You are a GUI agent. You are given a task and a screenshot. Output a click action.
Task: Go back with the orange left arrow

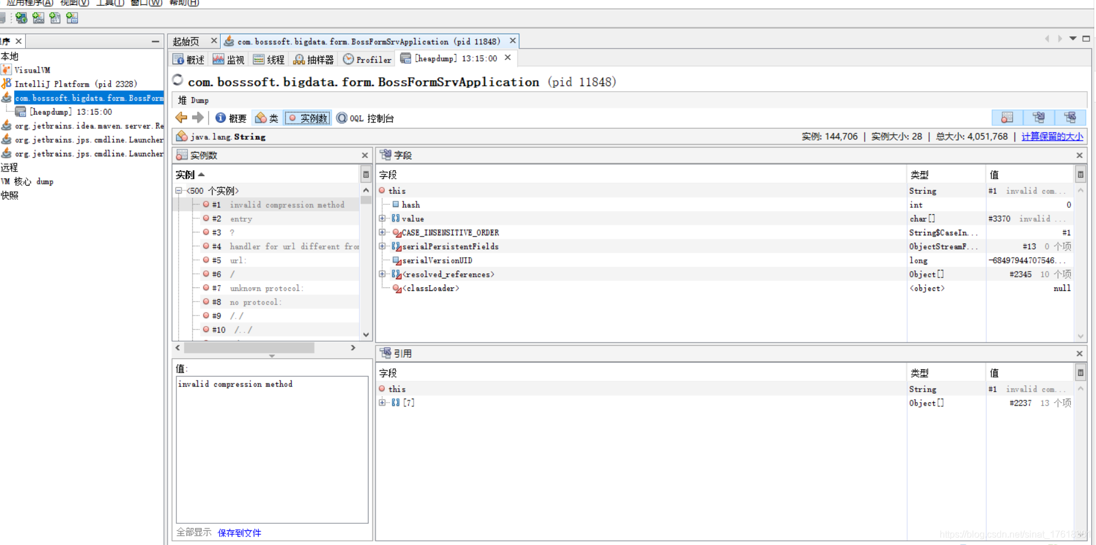[182, 118]
